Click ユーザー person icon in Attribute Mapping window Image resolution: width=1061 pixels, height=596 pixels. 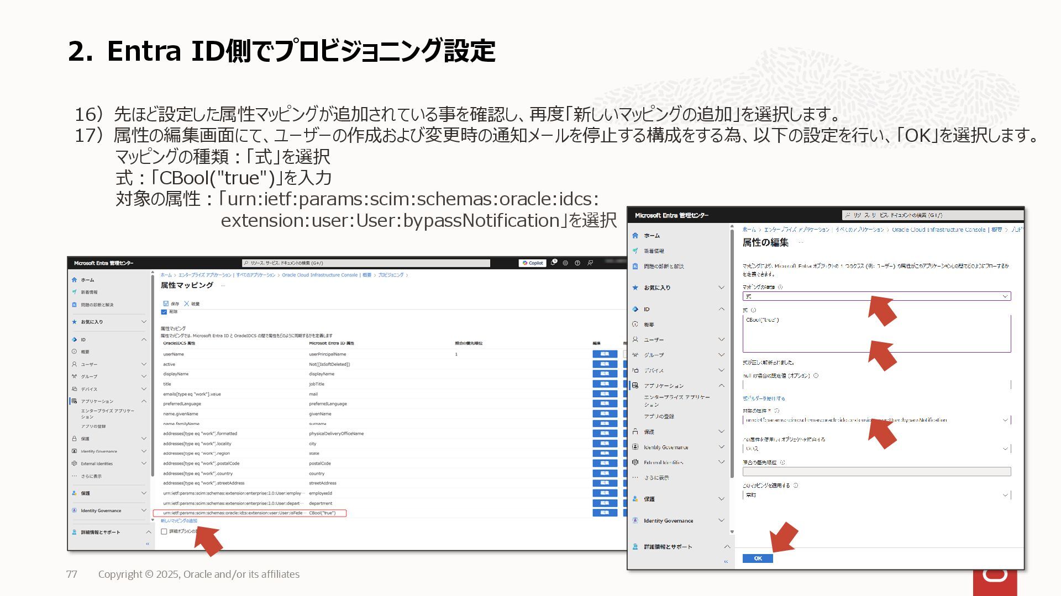pyautogui.click(x=74, y=364)
